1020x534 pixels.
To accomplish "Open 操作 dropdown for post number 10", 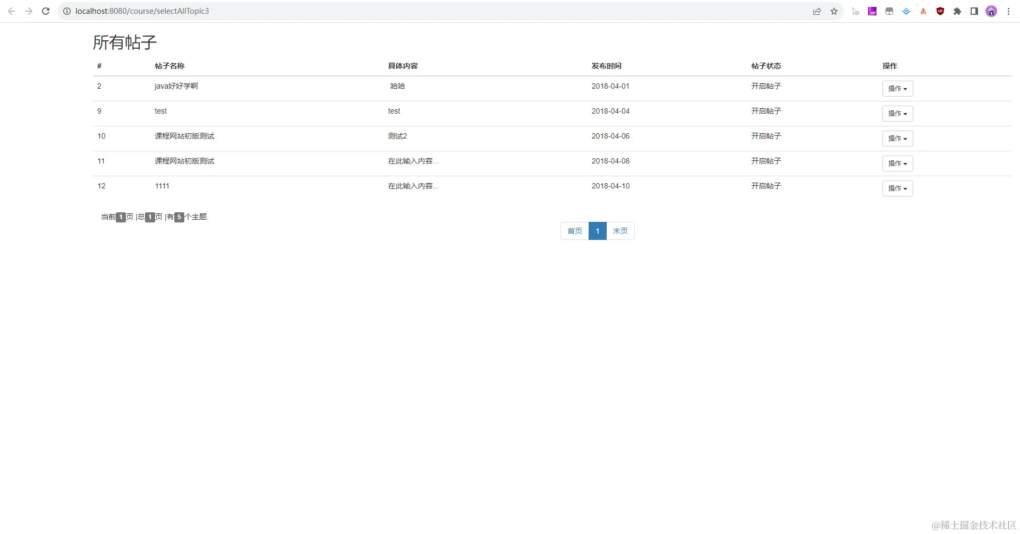I will (897, 139).
